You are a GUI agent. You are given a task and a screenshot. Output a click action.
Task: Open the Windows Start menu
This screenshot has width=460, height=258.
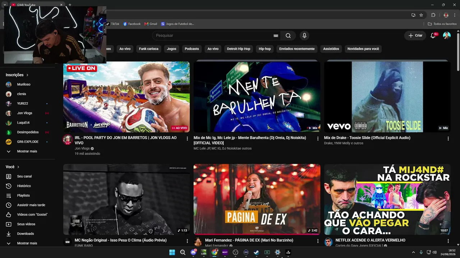tap(172, 252)
